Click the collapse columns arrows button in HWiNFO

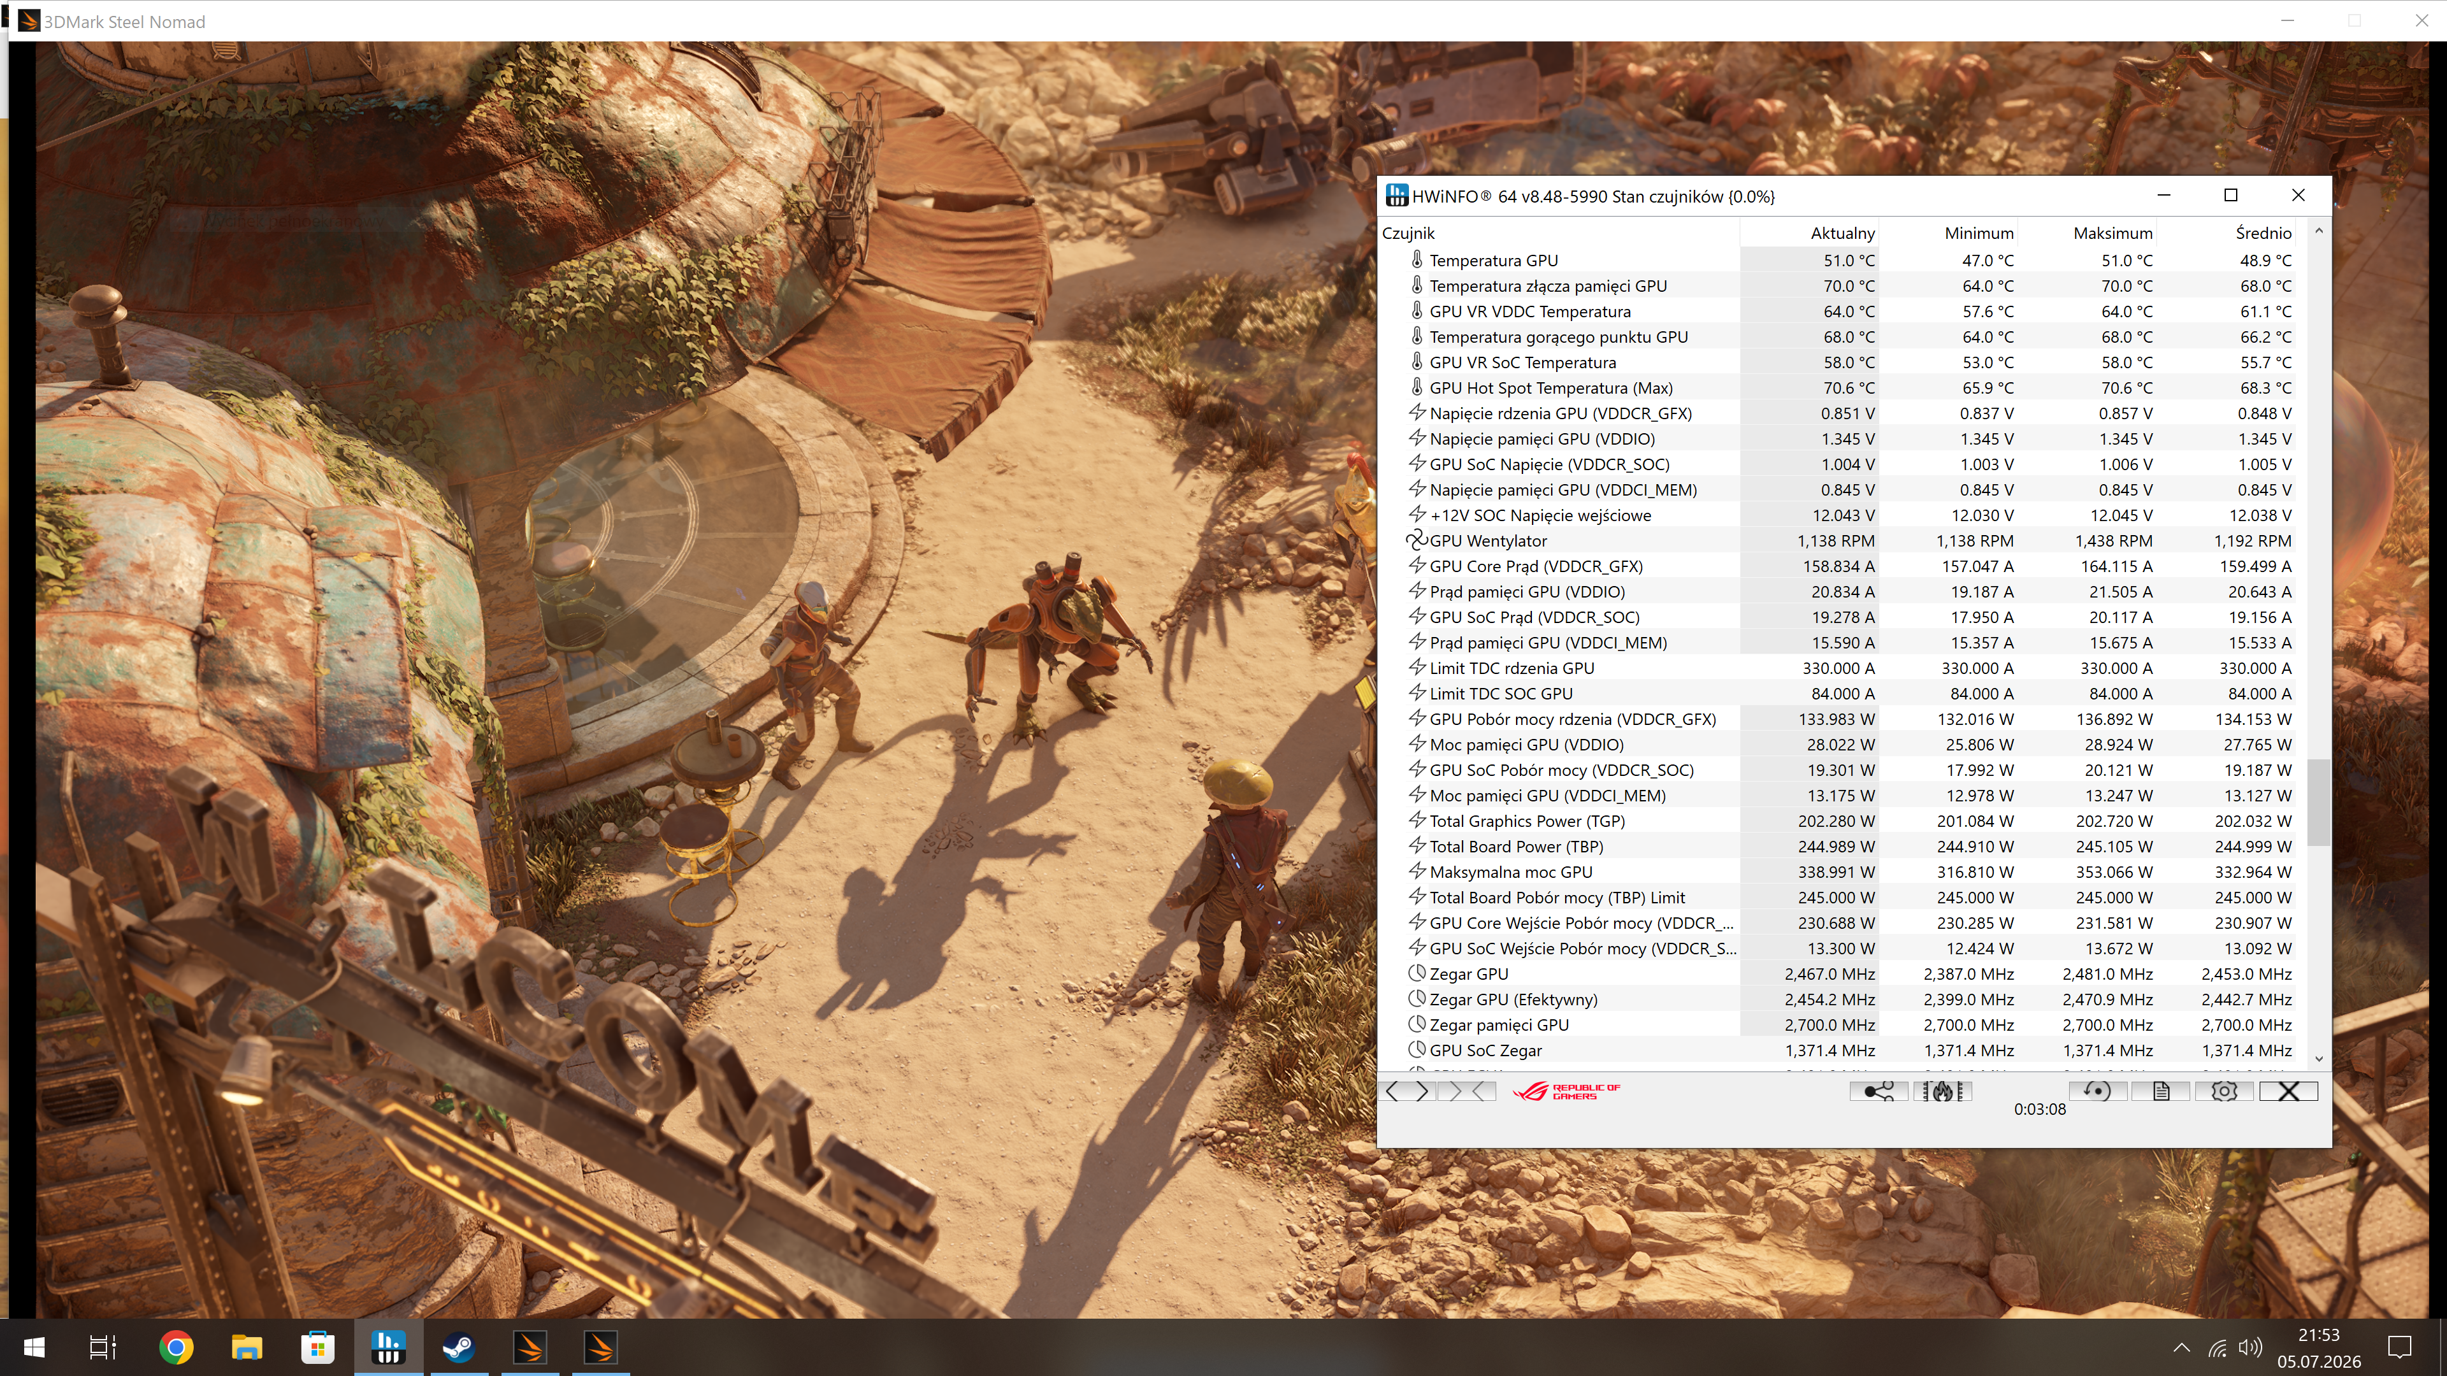tap(1468, 1091)
